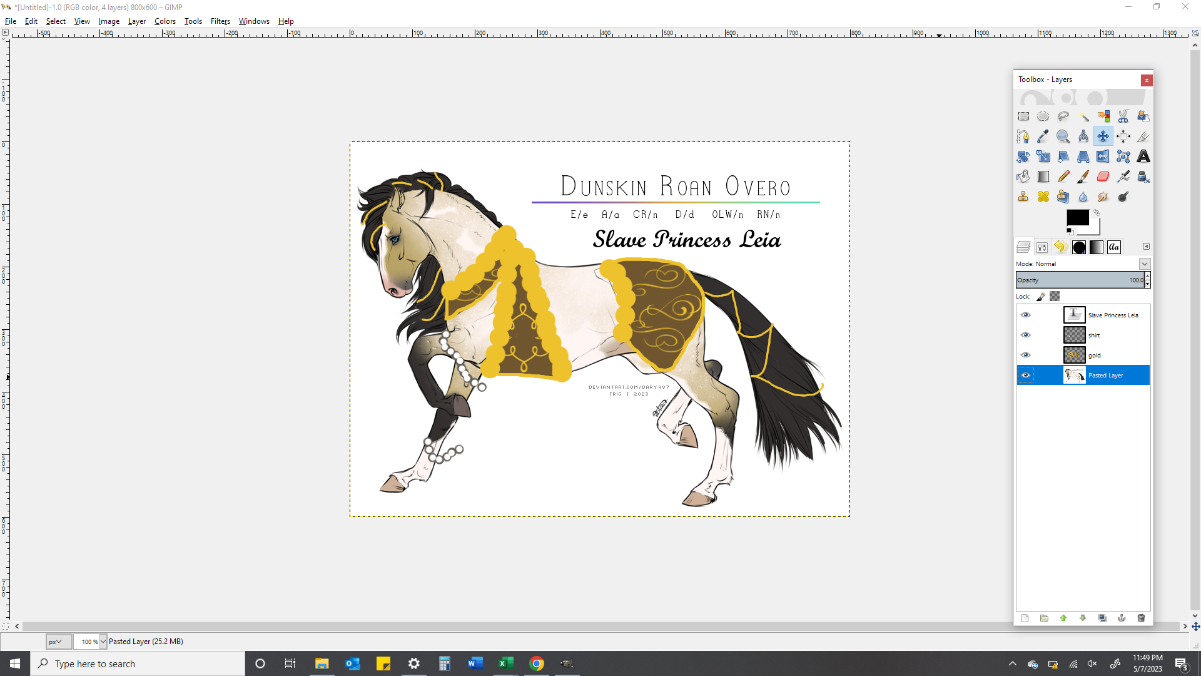Open the dock tab configuration menu arrow
1201x676 pixels.
[x=1146, y=247]
